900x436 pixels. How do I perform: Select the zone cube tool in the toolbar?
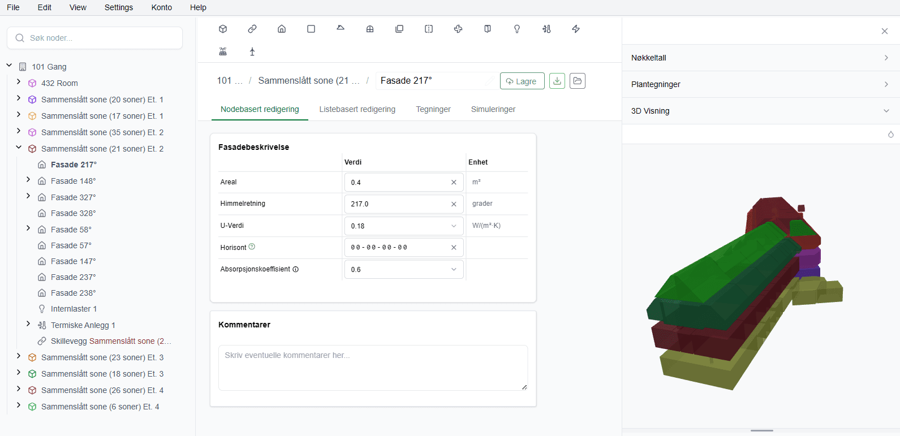click(x=223, y=29)
